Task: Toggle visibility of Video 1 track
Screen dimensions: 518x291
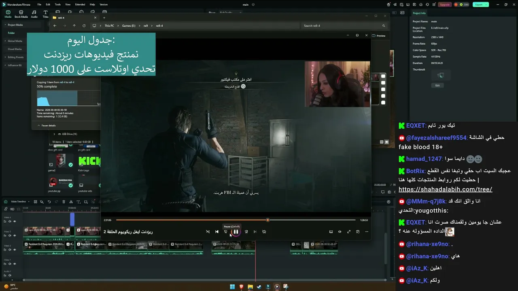Action: pyautogui.click(x=15, y=264)
